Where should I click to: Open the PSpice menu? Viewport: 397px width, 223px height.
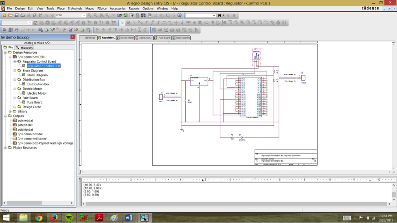tap(102, 9)
